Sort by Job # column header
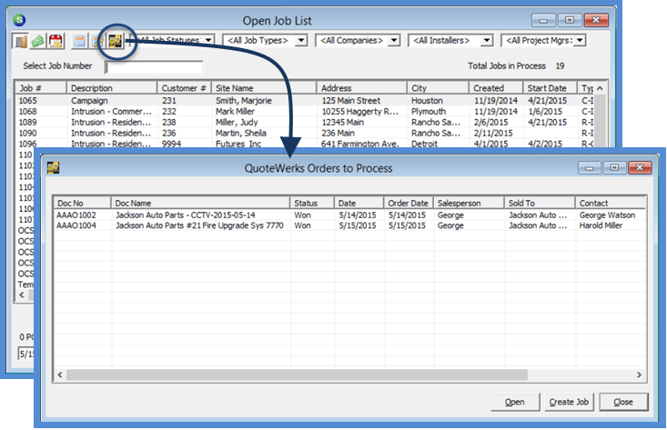667x430 pixels. point(40,88)
